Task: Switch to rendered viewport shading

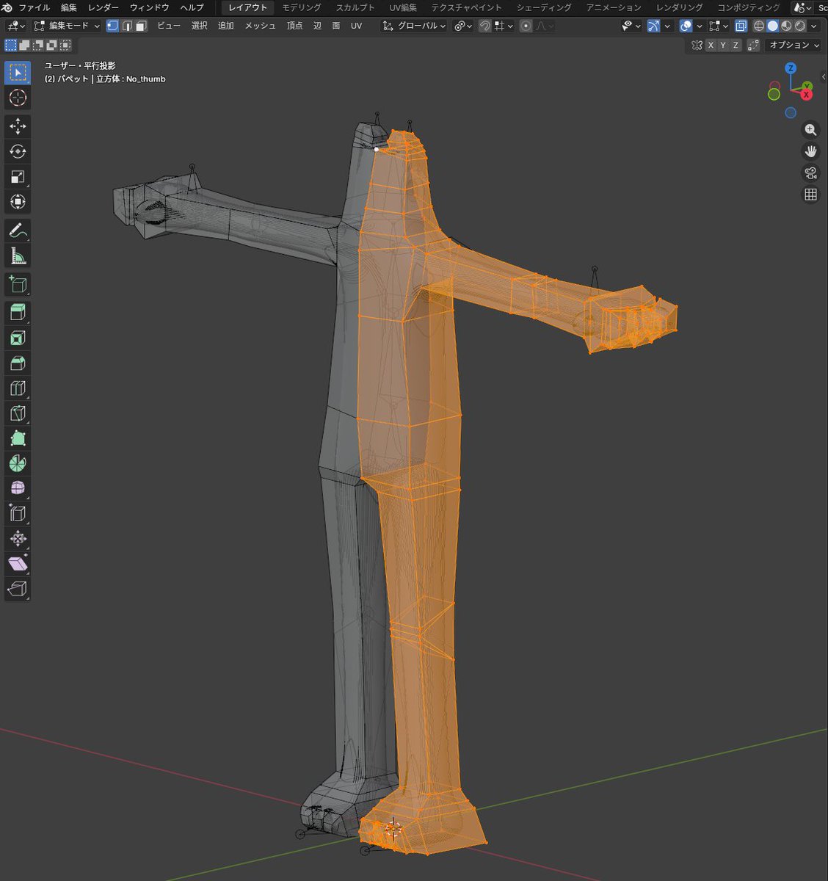Action: pyautogui.click(x=799, y=26)
